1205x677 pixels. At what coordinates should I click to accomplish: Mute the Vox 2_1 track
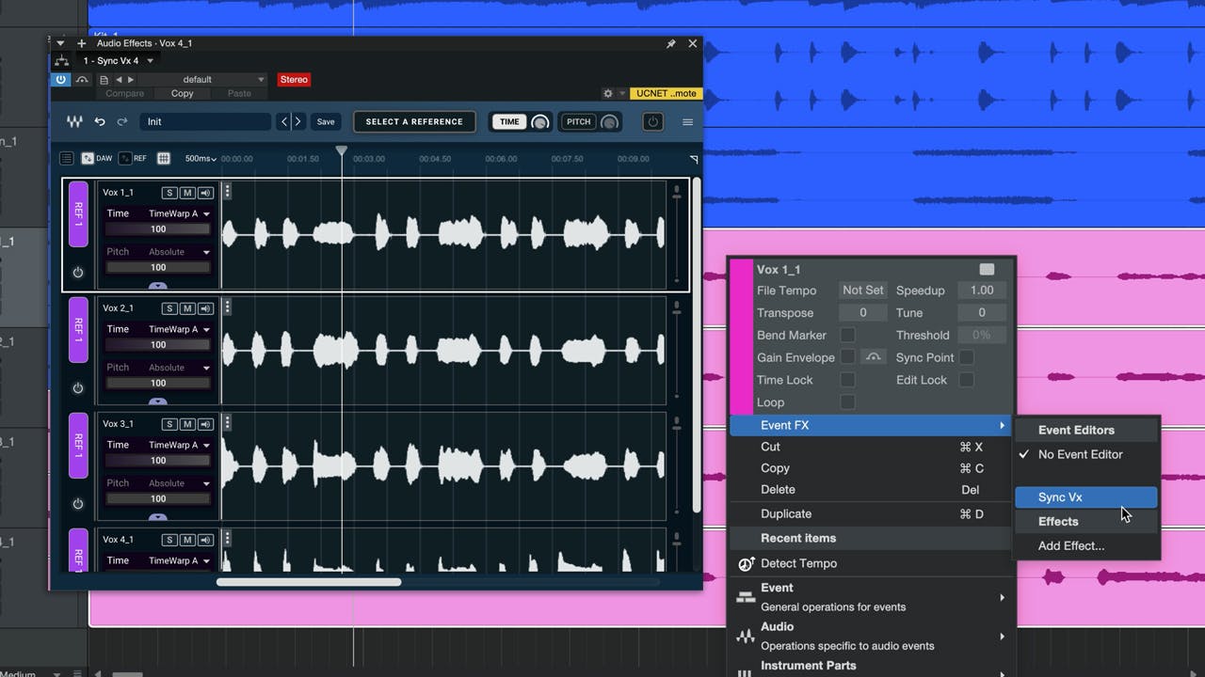(x=187, y=308)
